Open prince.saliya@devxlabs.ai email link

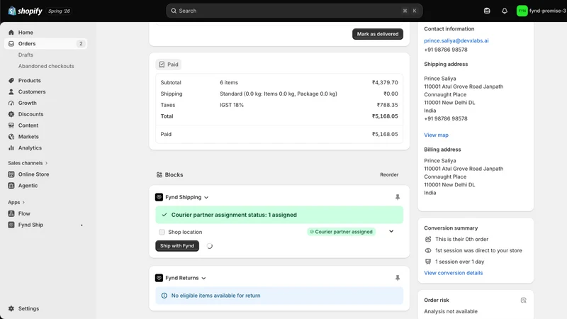456,40
